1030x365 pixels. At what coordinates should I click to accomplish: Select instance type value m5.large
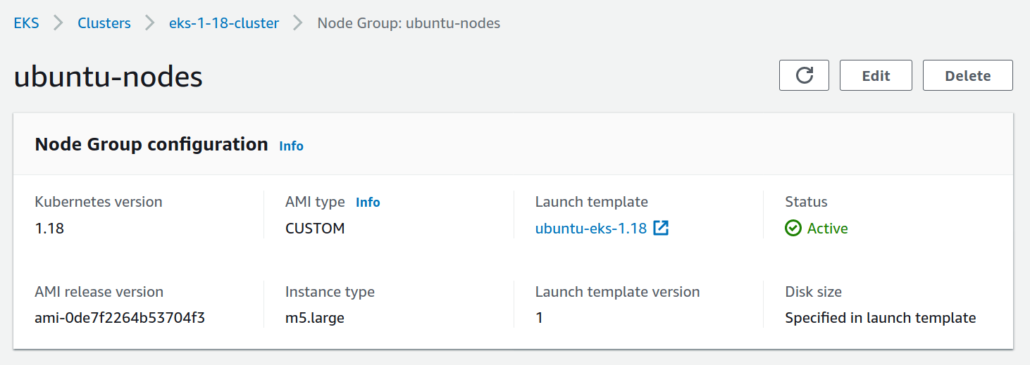315,318
